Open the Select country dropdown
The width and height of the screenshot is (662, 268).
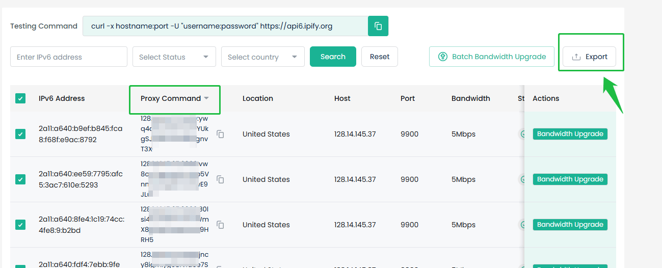coord(263,57)
